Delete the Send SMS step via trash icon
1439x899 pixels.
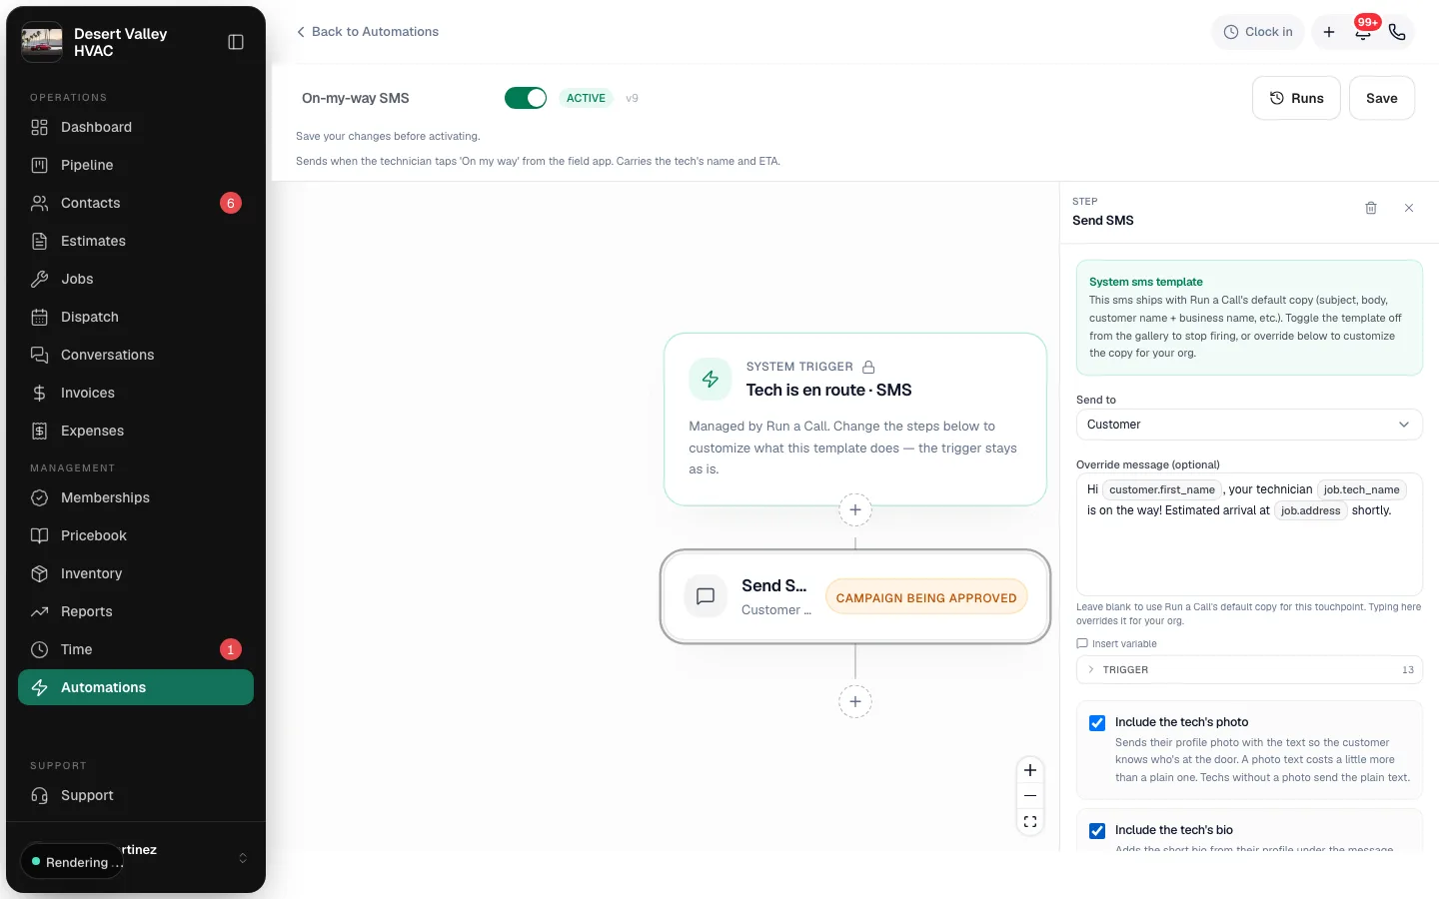point(1371,208)
